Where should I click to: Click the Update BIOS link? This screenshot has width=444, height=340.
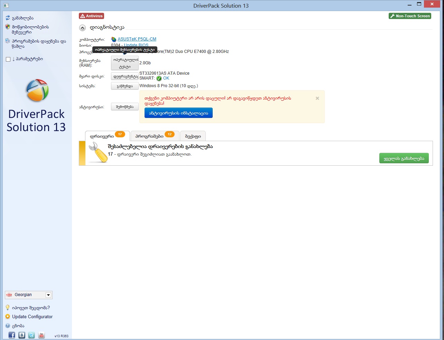pyautogui.click(x=136, y=45)
